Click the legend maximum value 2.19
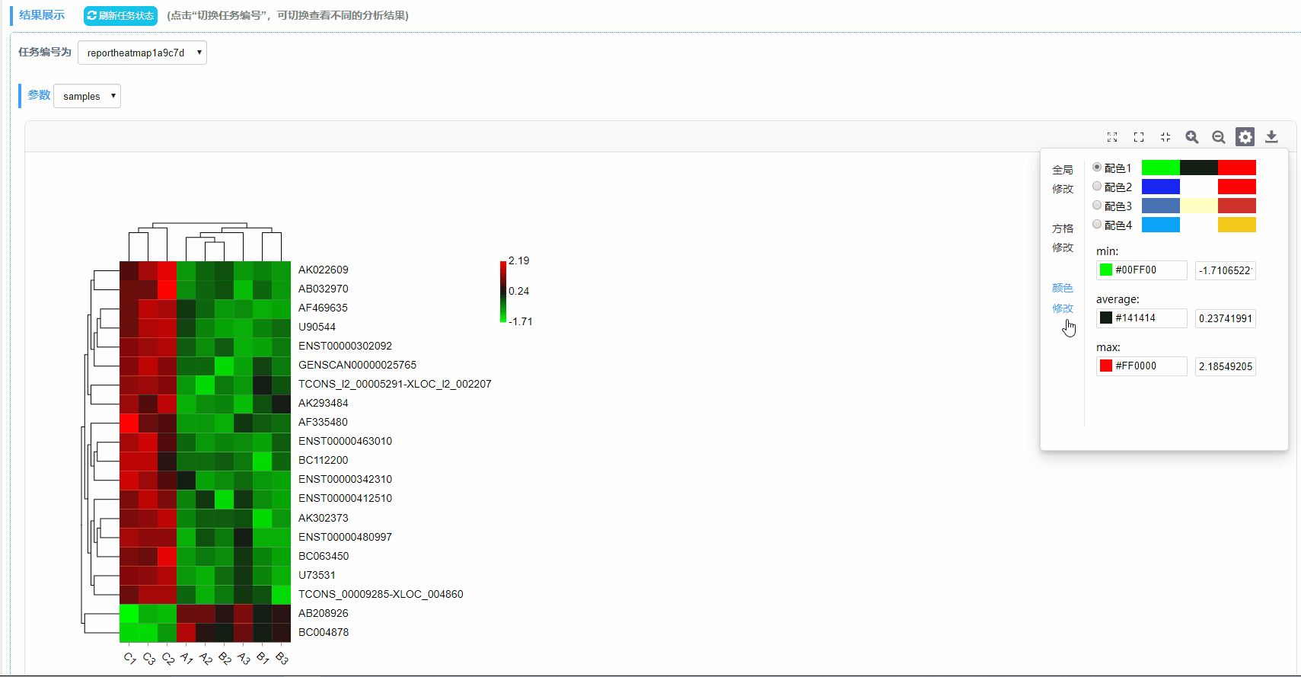This screenshot has height=677, width=1301. coord(519,260)
